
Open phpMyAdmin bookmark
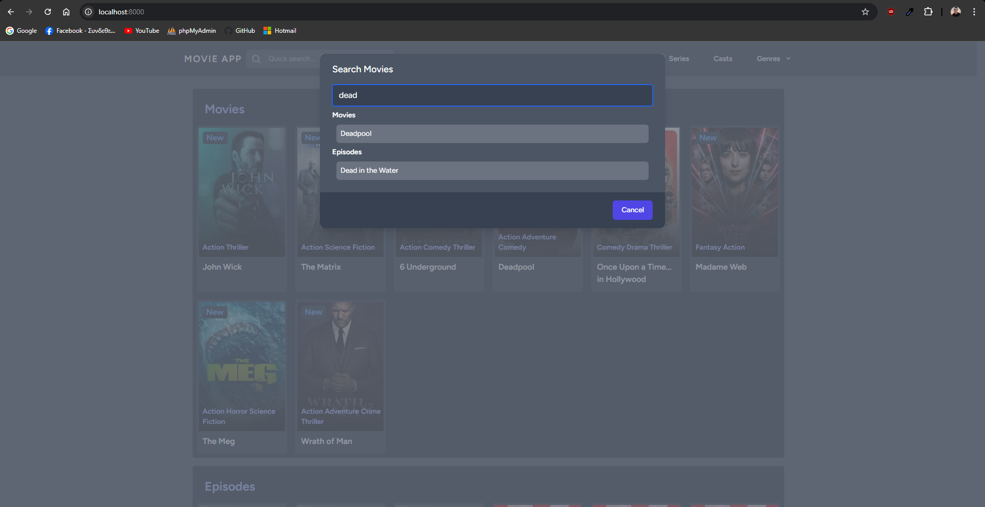[192, 31]
